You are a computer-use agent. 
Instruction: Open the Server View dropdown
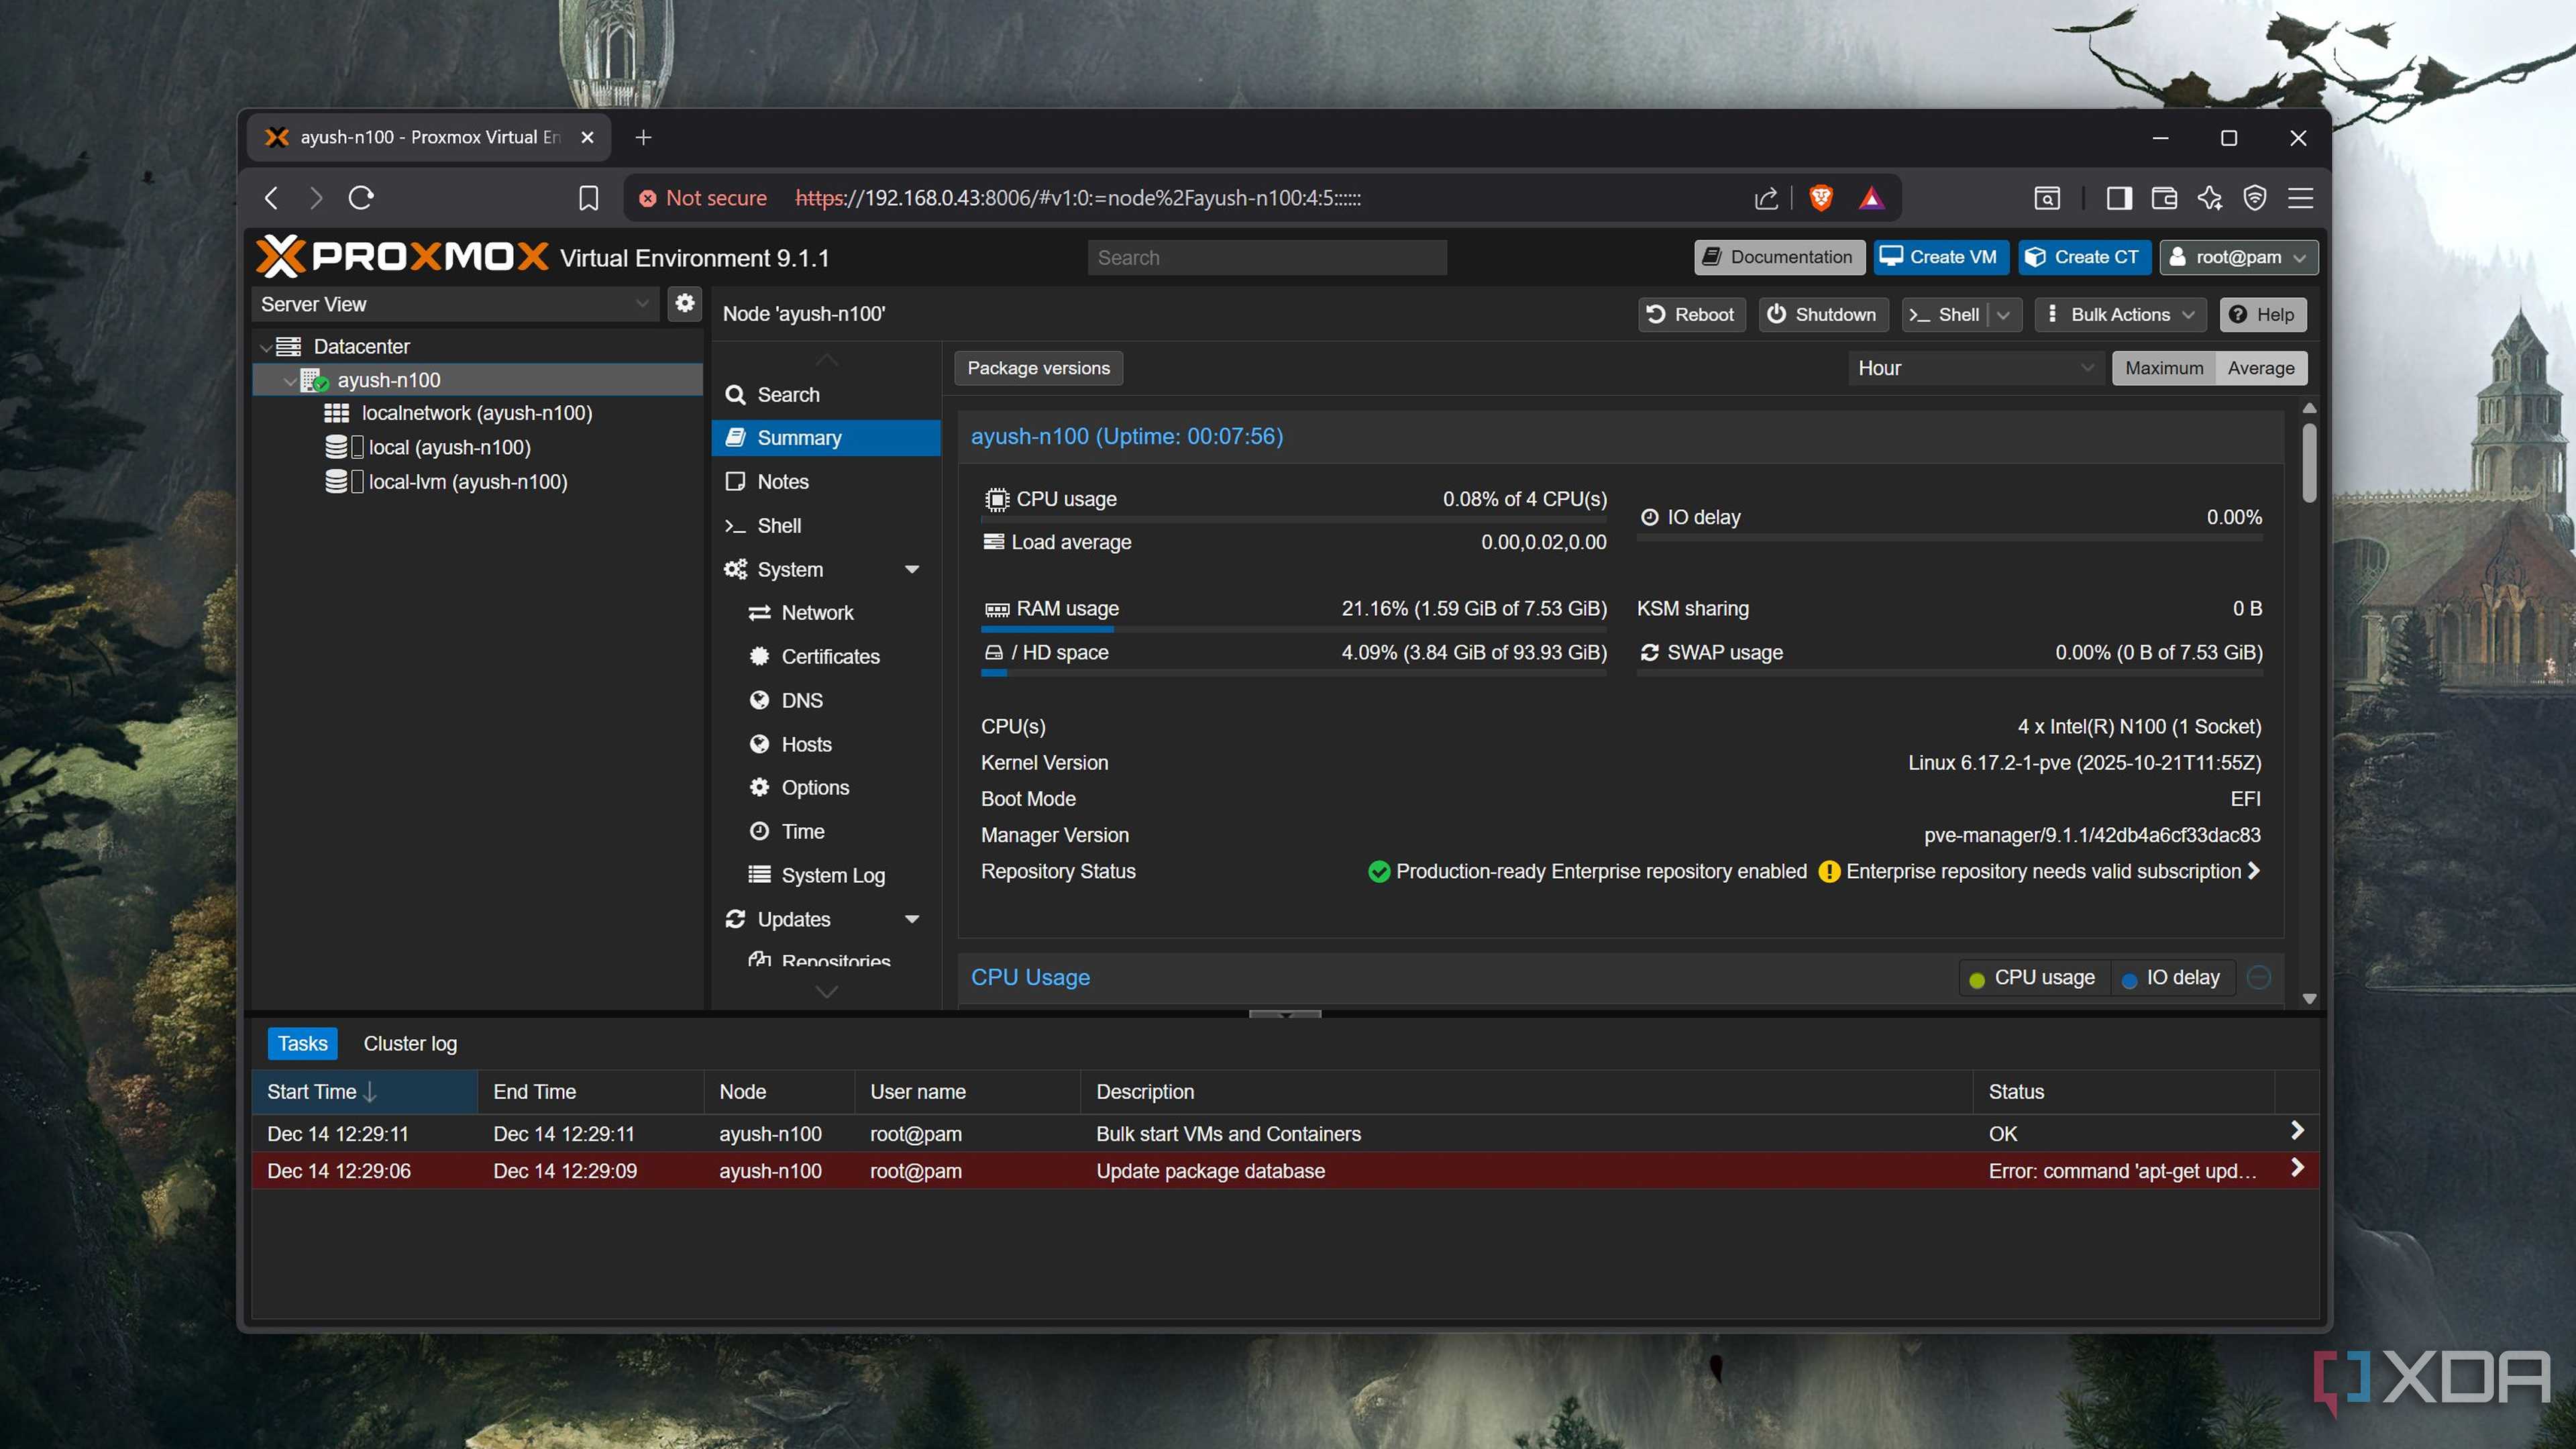[455, 304]
